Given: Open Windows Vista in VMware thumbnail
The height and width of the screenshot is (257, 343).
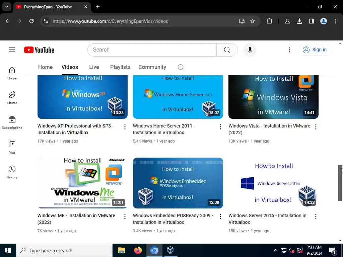Looking at the screenshot, I should pos(273,97).
